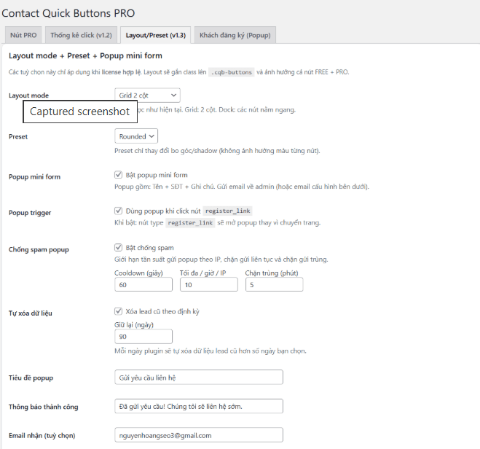The height and width of the screenshot is (449, 480).
Task: Switch to the Nút PRO tab
Action: [x=23, y=35]
